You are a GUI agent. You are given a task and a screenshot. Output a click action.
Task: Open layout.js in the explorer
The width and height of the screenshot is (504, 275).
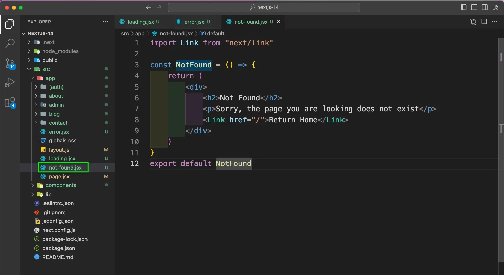(67, 150)
